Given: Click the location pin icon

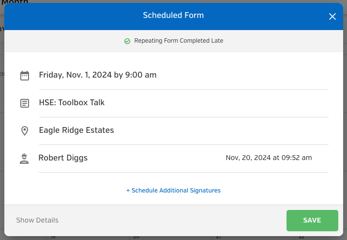Looking at the screenshot, I should [x=25, y=131].
